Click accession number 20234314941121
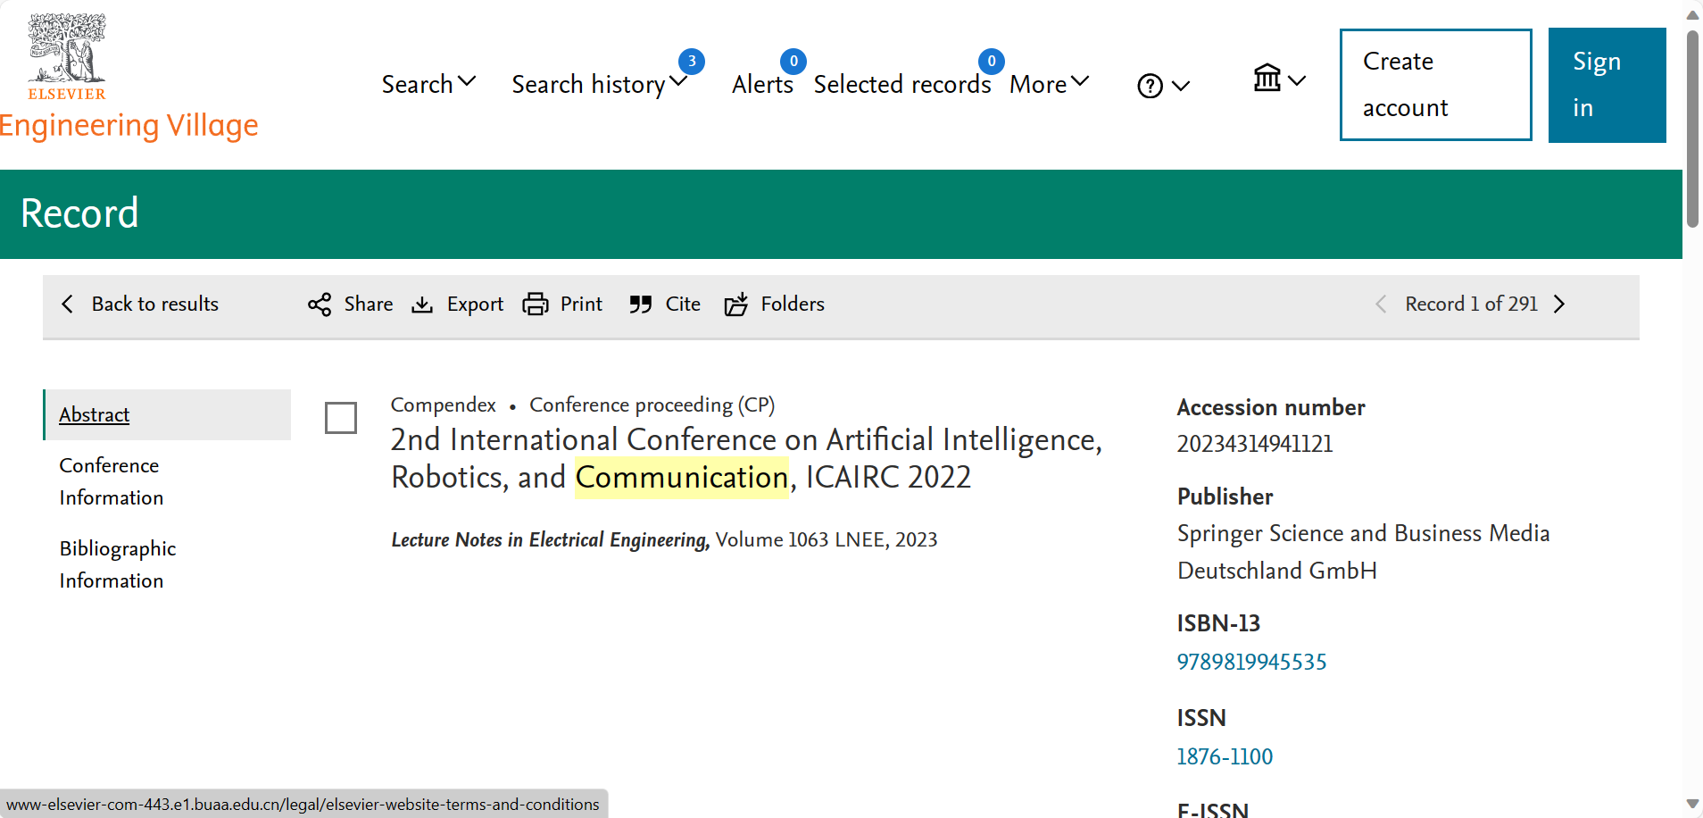The image size is (1703, 818). click(x=1254, y=444)
